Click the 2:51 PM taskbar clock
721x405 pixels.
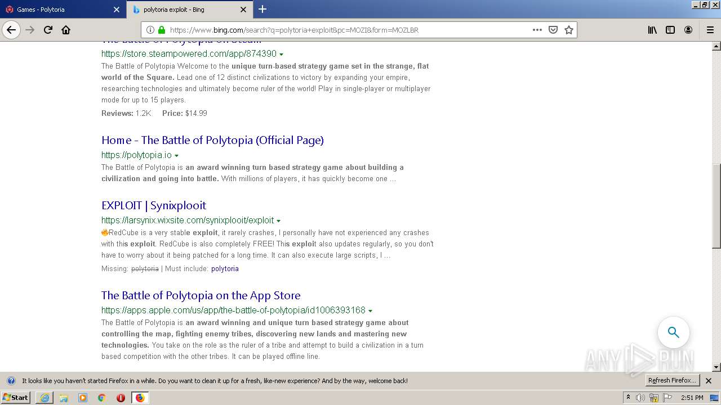pyautogui.click(x=692, y=398)
